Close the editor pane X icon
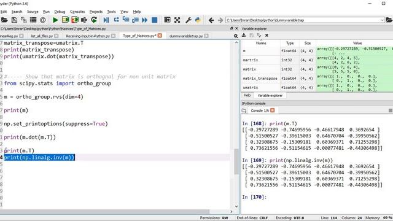 pyautogui.click(x=236, y=29)
